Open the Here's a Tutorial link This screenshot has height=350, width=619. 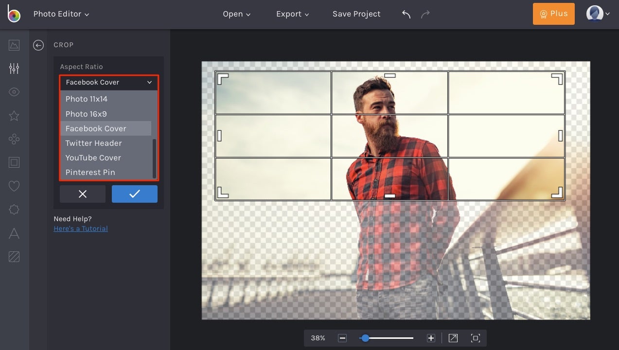pyautogui.click(x=81, y=228)
